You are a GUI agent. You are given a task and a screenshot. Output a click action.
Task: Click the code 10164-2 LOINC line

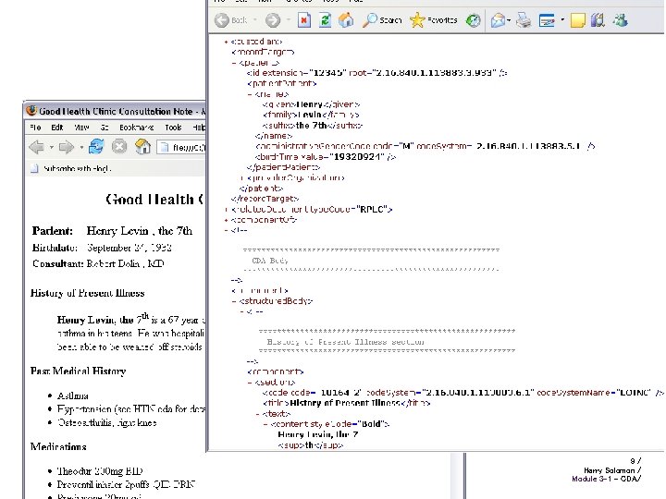point(463,393)
